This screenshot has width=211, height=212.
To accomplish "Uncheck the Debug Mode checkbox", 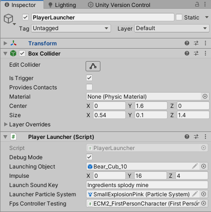I will 89,157.
